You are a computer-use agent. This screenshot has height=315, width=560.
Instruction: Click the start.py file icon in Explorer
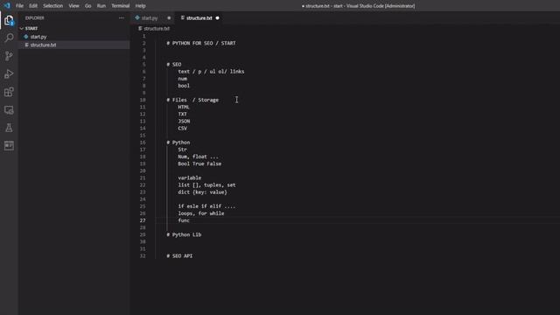point(26,37)
